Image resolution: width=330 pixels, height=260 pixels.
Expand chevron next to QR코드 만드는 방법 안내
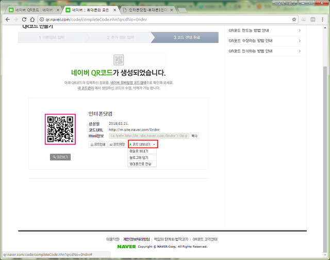(300, 30)
